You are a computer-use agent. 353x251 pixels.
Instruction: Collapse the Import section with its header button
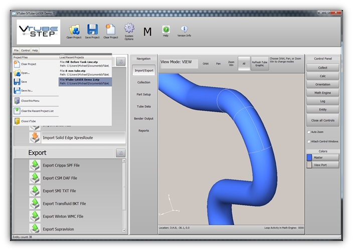click(x=120, y=61)
